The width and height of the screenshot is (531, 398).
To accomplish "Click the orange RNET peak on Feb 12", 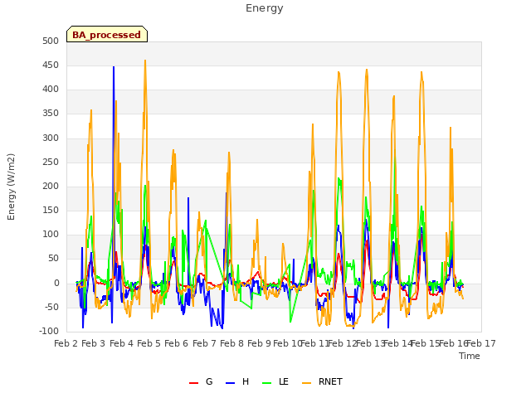I will pos(339,73).
